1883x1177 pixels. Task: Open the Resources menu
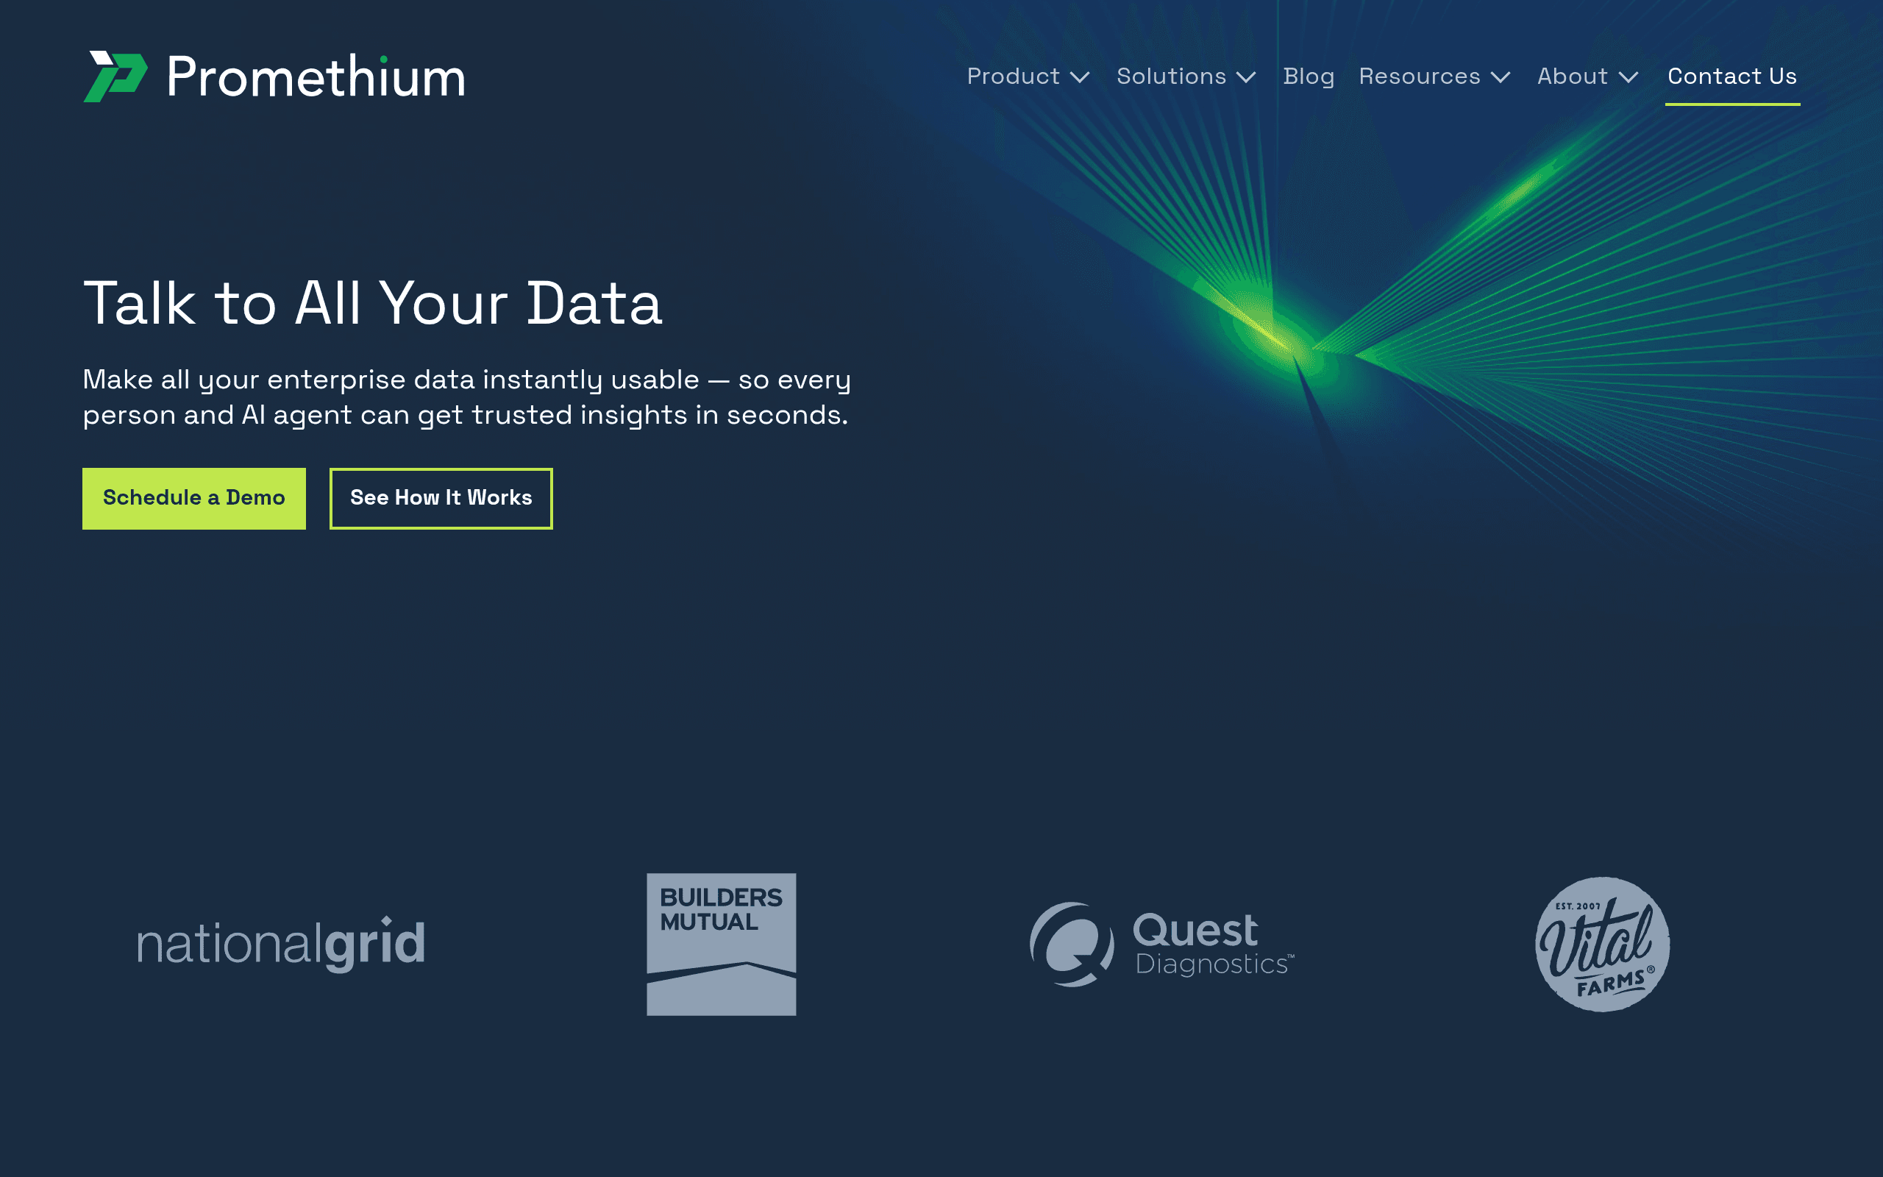(1420, 77)
